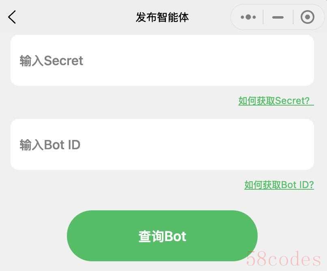Click the 发布智能体 page title

coord(162,17)
